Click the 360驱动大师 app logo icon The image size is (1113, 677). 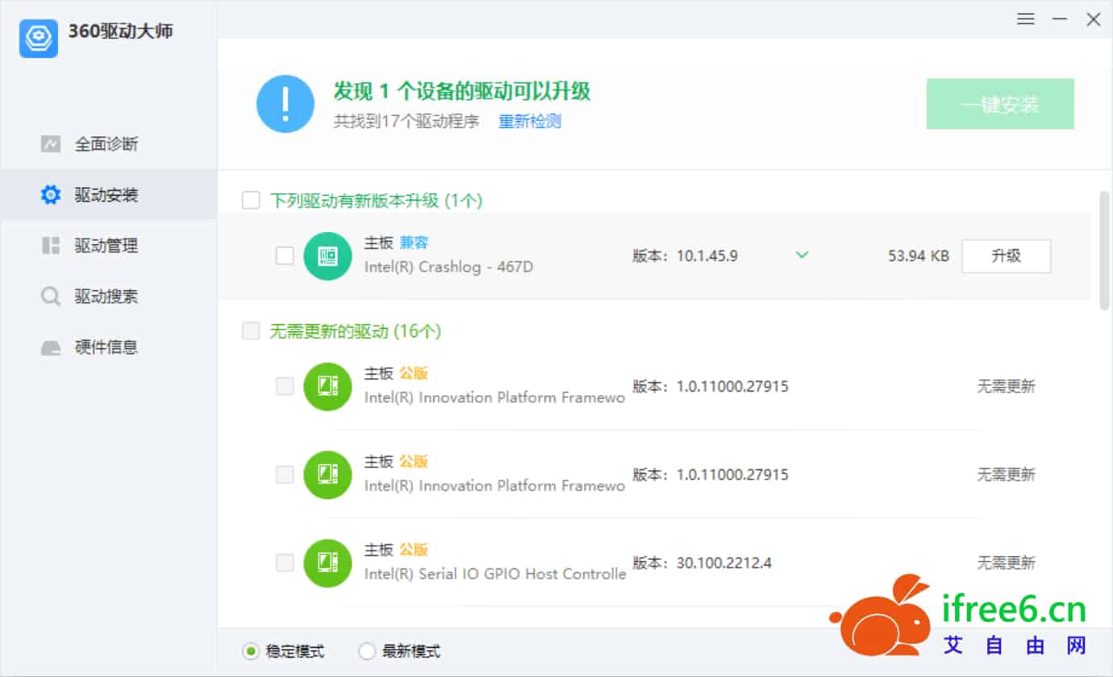pyautogui.click(x=39, y=38)
